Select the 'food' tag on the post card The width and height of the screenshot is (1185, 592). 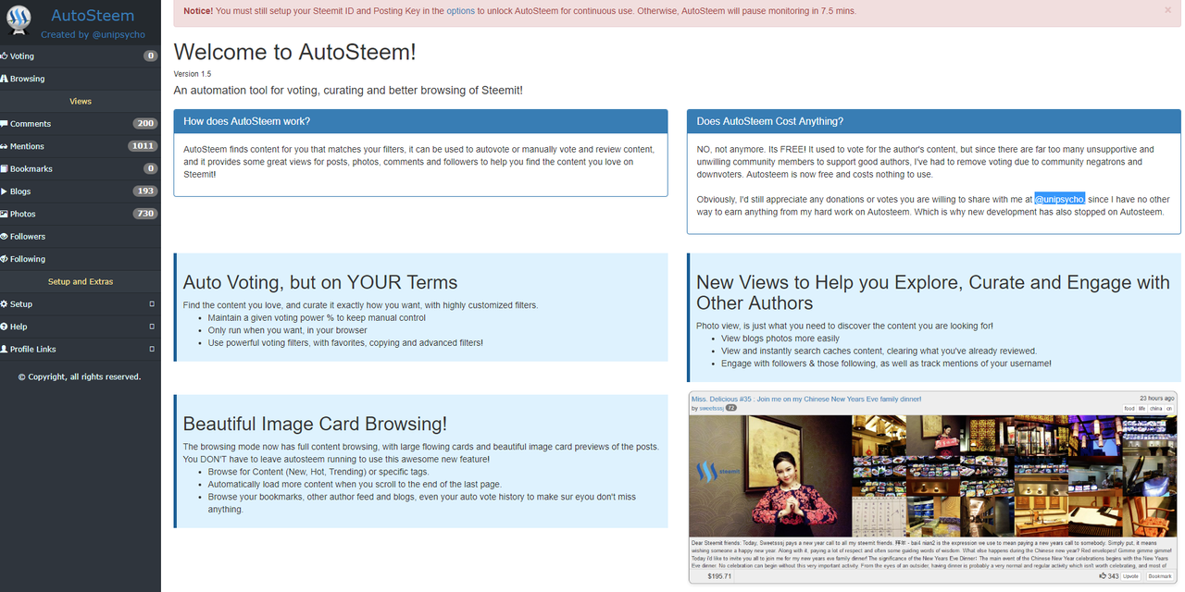click(1129, 408)
